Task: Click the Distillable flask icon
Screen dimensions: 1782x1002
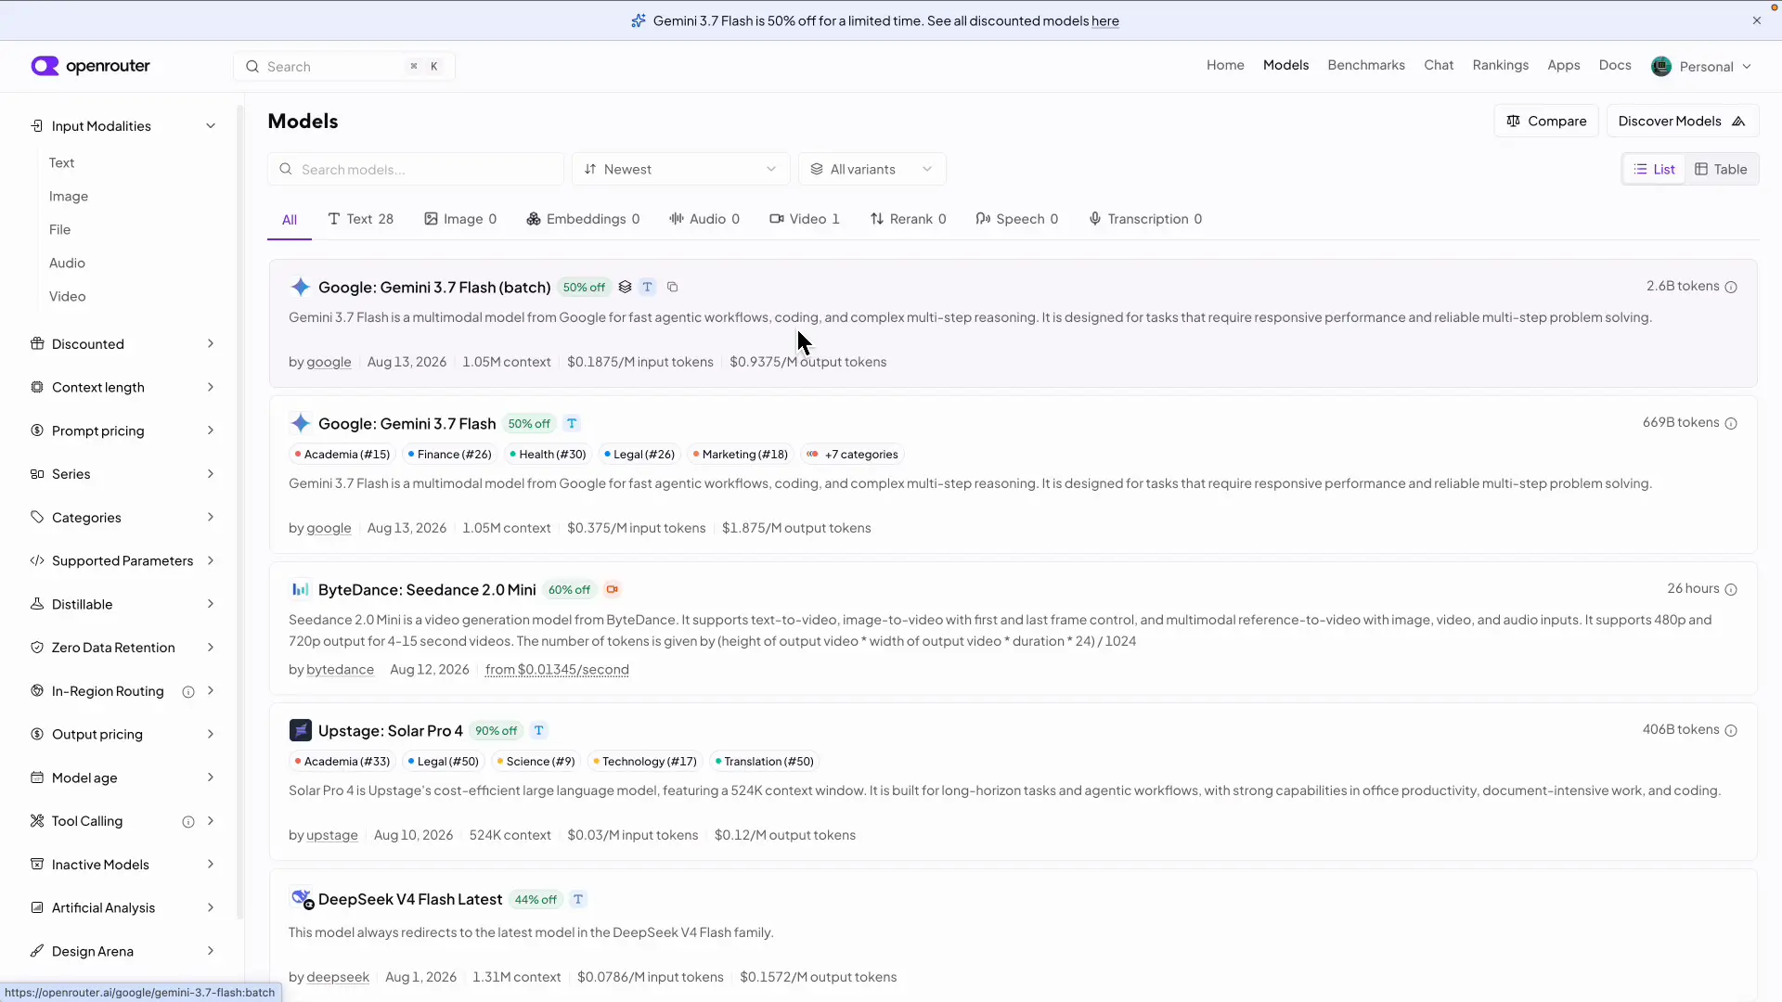Action: 37,604
